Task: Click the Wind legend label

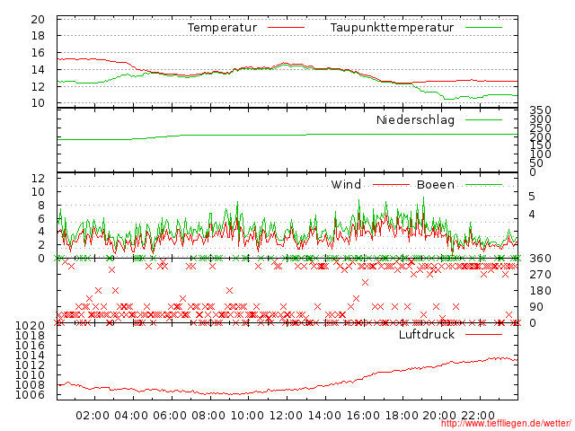Action: click(346, 184)
